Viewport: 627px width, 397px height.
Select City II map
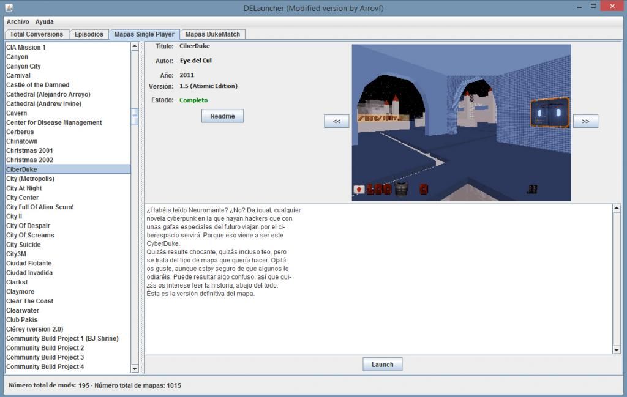click(68, 216)
